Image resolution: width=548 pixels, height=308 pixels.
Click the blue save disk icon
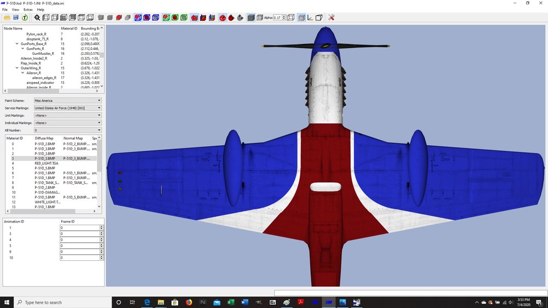pyautogui.click(x=16, y=18)
